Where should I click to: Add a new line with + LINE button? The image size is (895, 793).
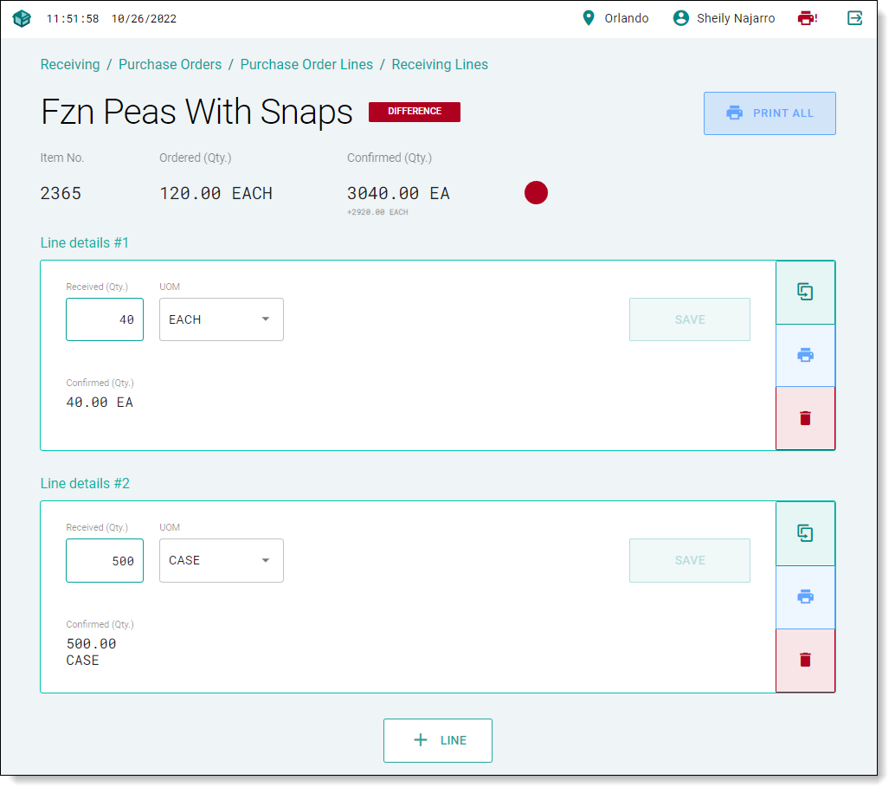click(438, 740)
